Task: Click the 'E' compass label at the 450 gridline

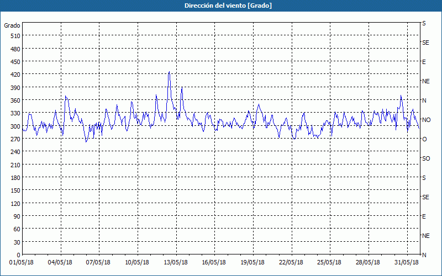Action: coord(424,62)
